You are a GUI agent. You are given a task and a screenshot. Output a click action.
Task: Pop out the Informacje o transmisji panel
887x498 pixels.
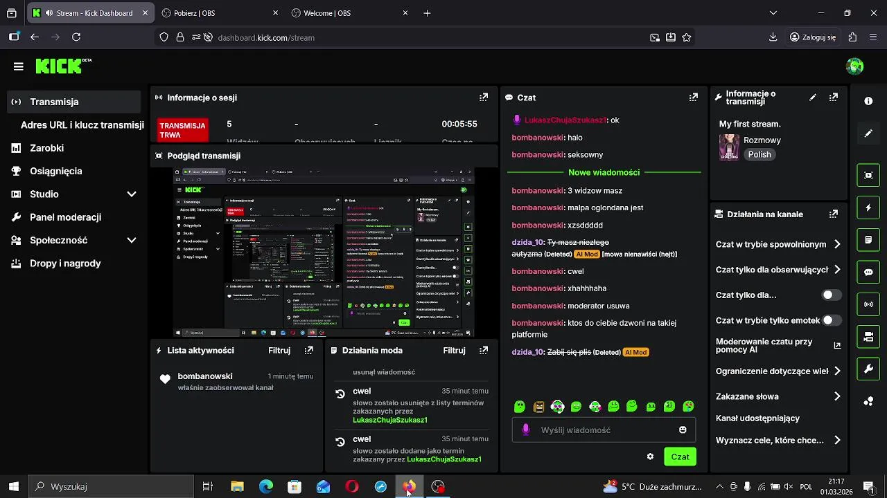(834, 98)
